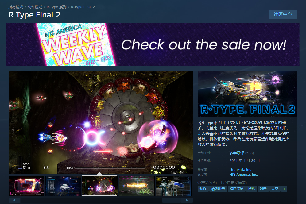The image size is (306, 204).
Task: Select the 动作 tag
Action: 203,189
